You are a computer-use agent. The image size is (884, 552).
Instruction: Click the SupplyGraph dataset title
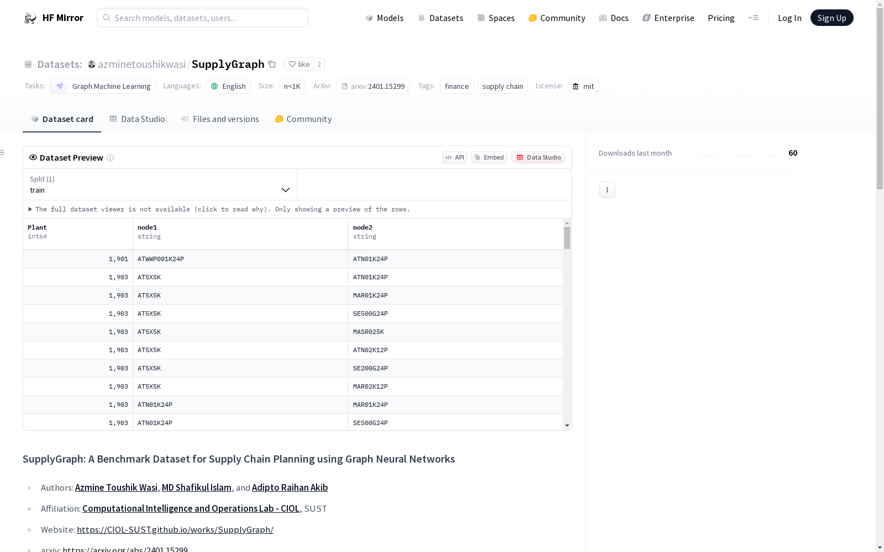pos(228,64)
